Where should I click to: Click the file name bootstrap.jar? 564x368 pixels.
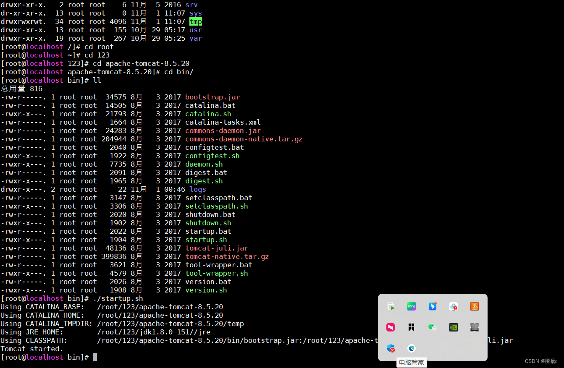pos(212,97)
